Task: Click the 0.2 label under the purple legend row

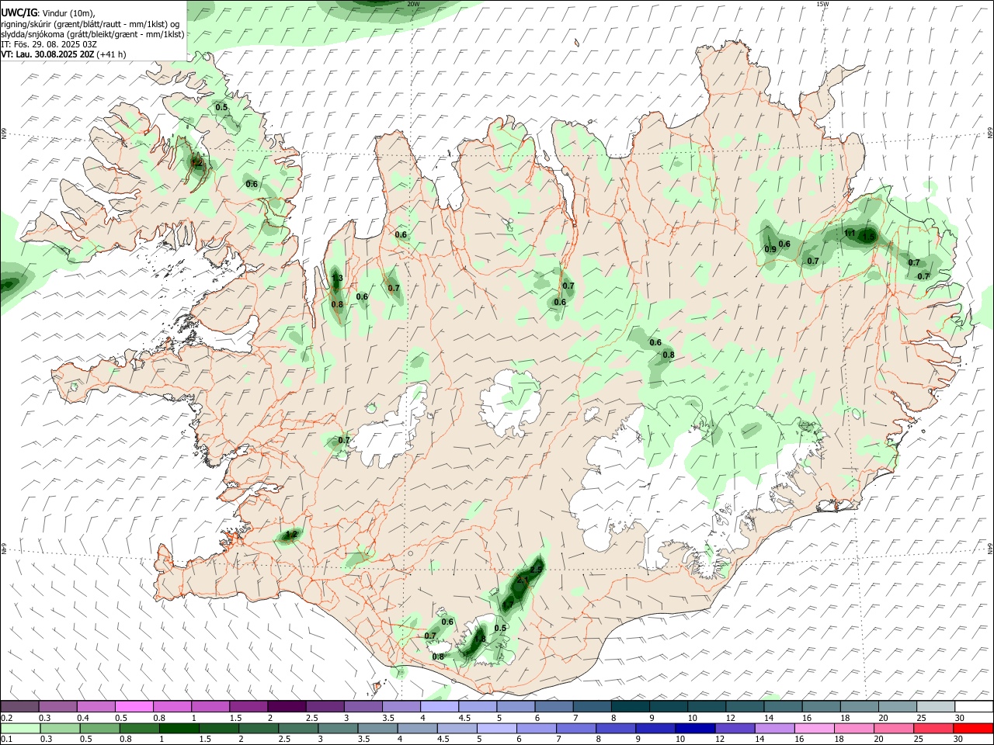Action: [x=6, y=717]
